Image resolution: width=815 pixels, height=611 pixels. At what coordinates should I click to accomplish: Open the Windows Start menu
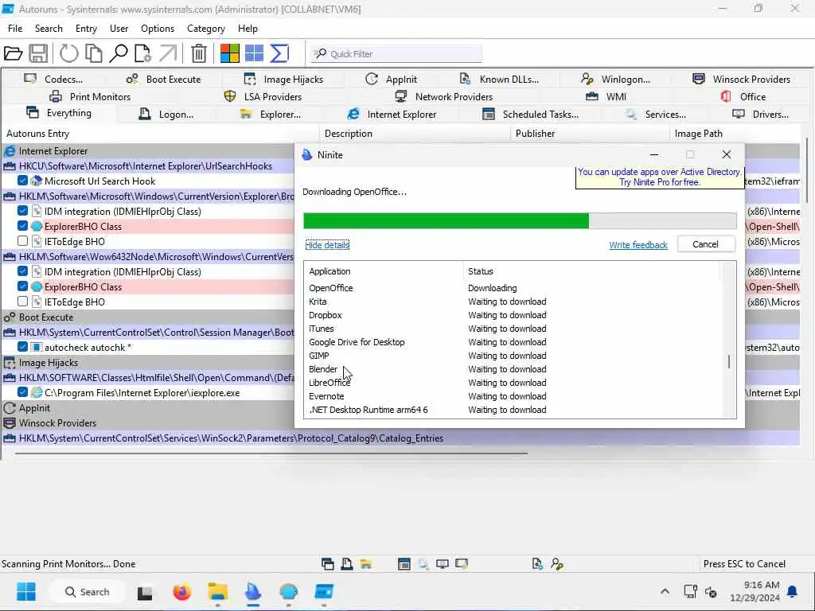coord(26,592)
